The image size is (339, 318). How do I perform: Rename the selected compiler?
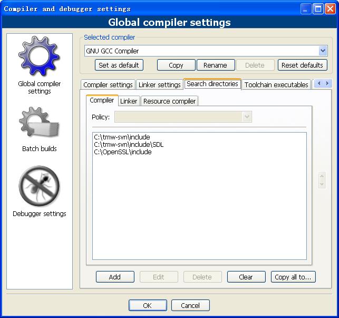tap(215, 65)
